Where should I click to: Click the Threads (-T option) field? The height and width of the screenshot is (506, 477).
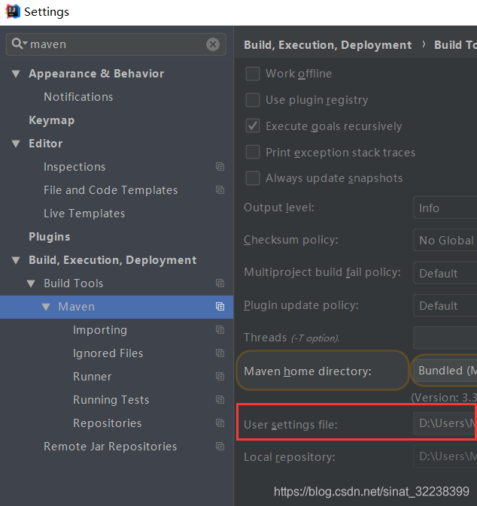445,338
